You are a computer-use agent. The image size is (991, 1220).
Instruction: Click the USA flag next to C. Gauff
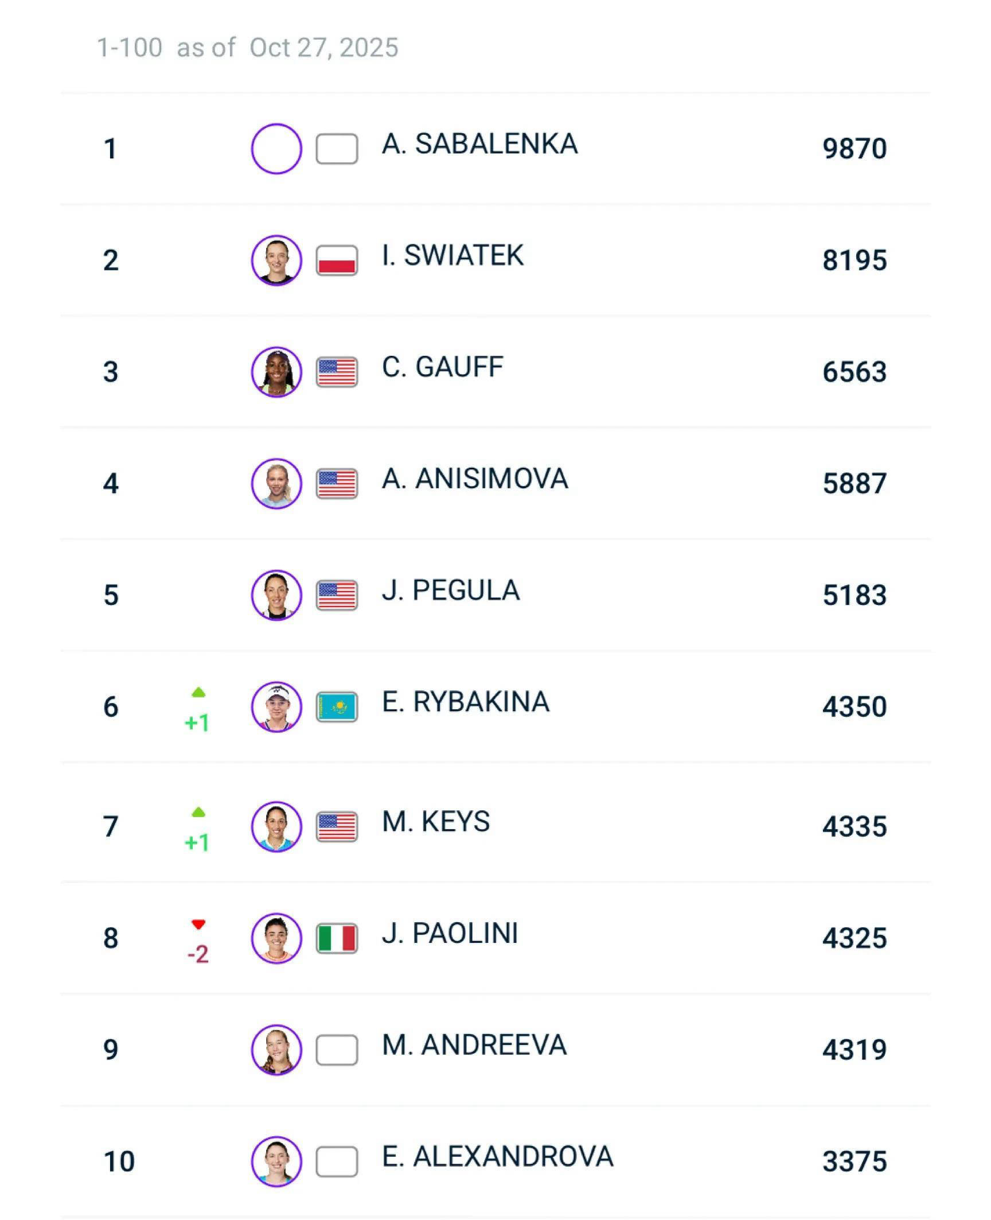(x=337, y=372)
